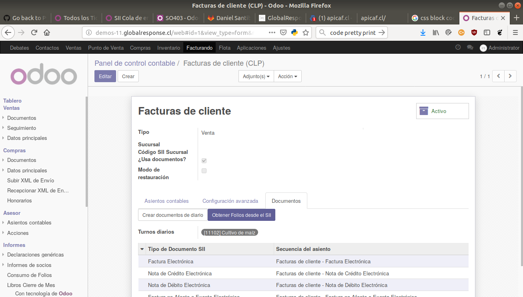Go to next record arrow
This screenshot has width=523, height=297.
(x=510, y=76)
